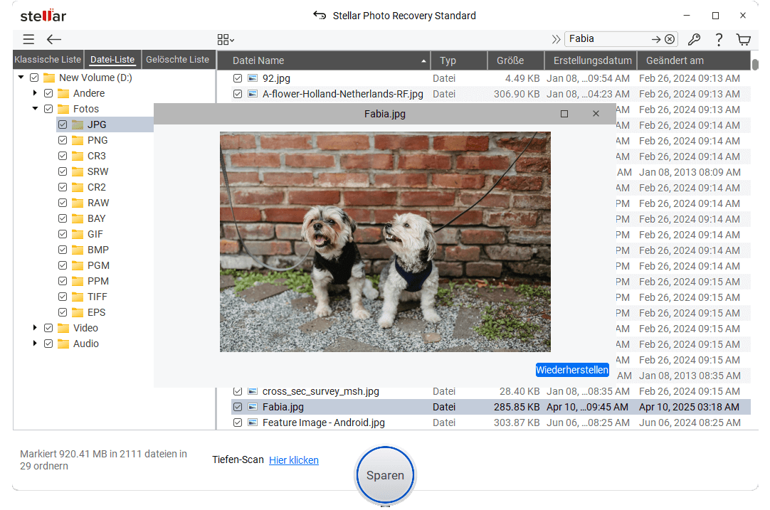Uncheck the PNG folder checkbox
This screenshot has height=510, width=770.
coord(63,140)
